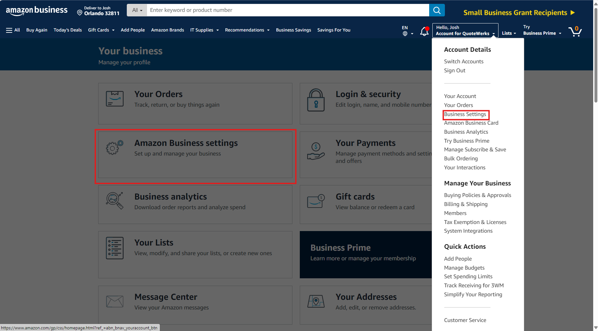Select Your Orders in account flyout

tap(458, 105)
